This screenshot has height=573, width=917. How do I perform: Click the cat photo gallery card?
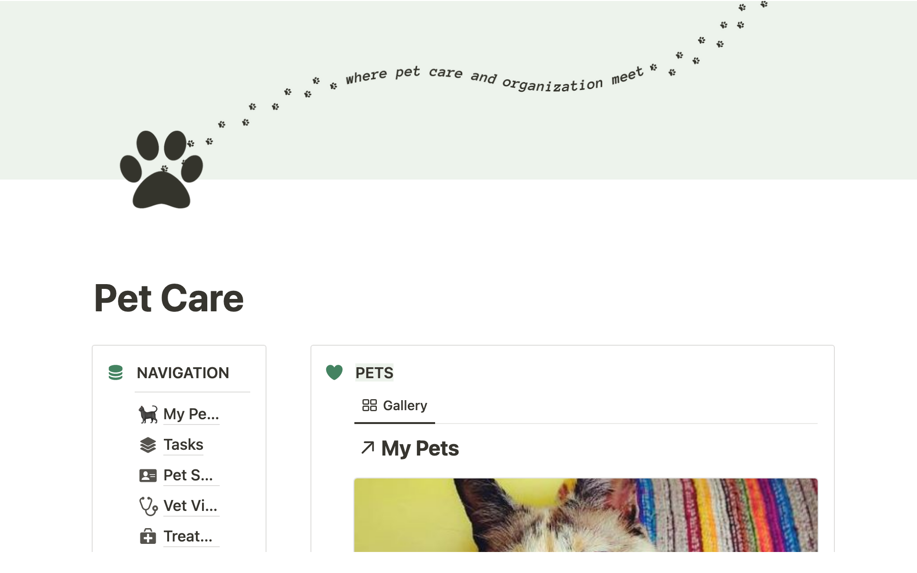tap(586, 515)
